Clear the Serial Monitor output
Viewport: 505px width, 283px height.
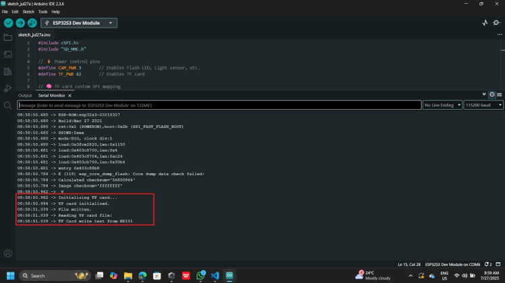(x=500, y=95)
